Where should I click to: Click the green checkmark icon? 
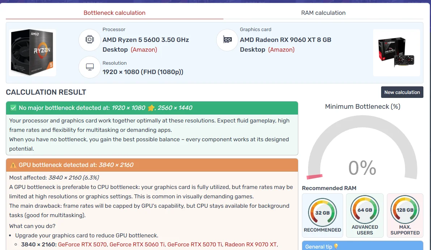13,108
